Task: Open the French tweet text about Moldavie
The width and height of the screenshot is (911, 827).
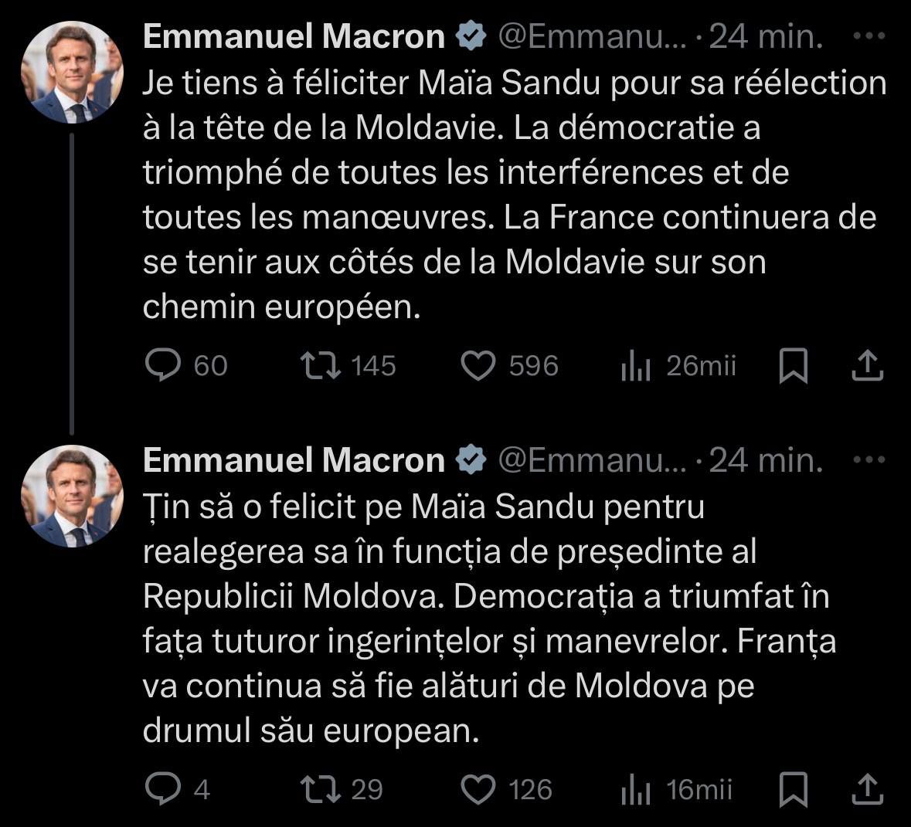Action: (x=510, y=195)
